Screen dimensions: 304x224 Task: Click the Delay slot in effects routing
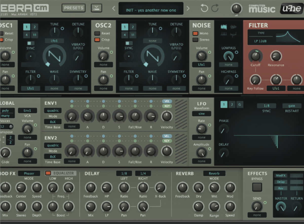(x=281, y=182)
